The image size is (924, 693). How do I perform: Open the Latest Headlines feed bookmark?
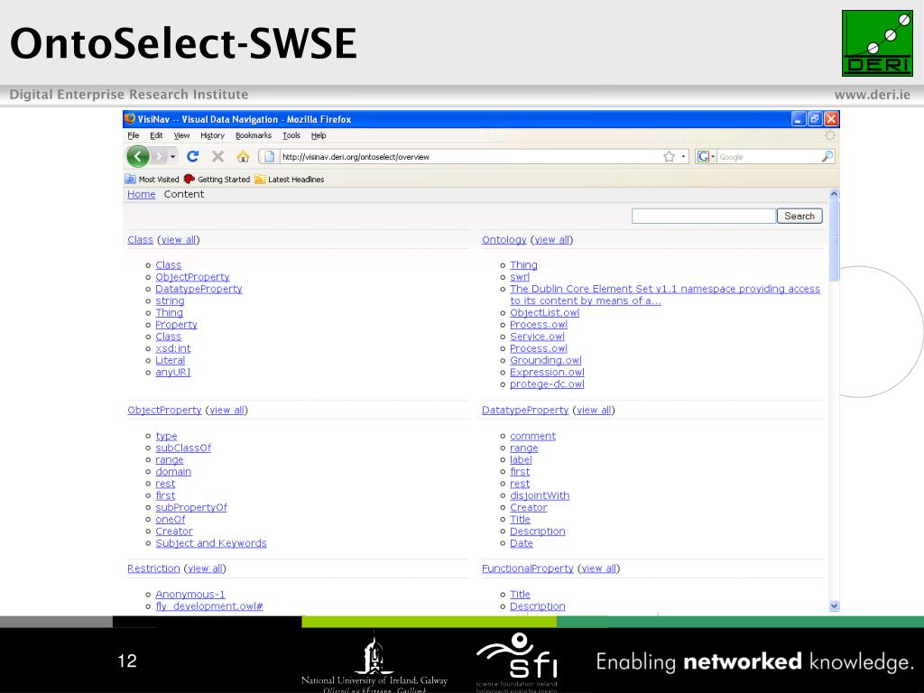pyautogui.click(x=290, y=180)
